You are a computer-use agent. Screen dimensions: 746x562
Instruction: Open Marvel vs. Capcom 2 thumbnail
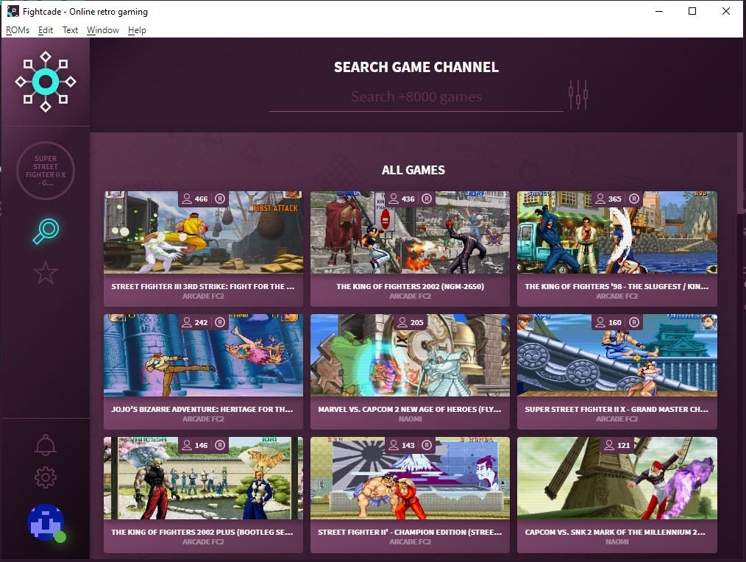click(410, 355)
